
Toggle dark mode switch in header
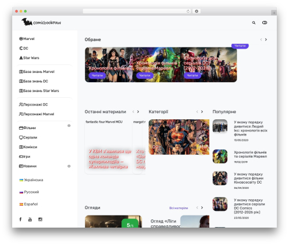click(265, 23)
